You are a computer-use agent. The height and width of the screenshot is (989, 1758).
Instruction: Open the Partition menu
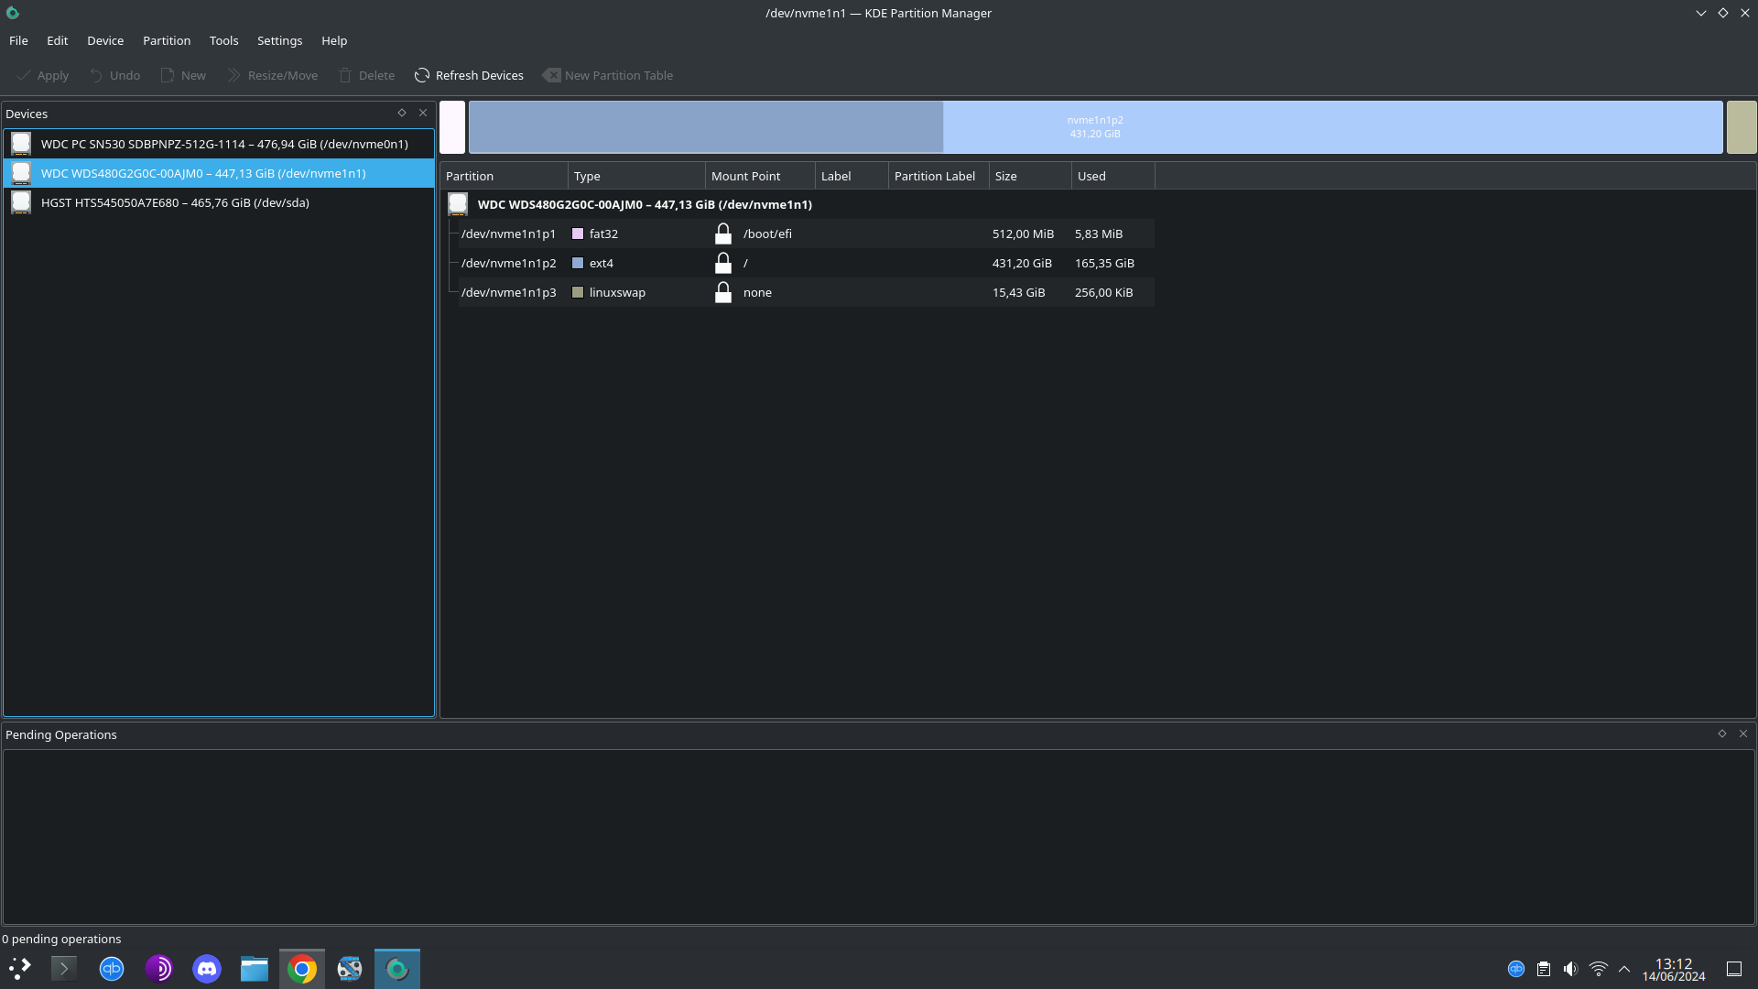pos(167,40)
